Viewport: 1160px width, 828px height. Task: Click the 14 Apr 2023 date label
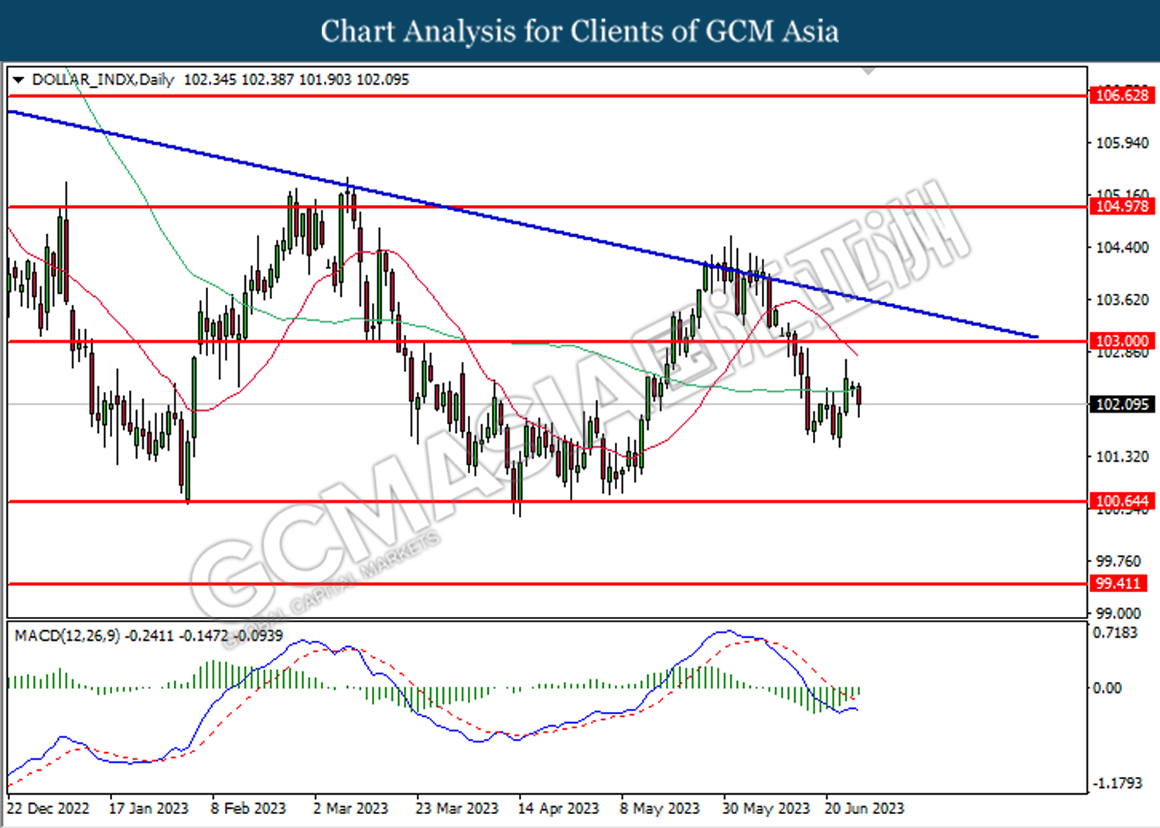tap(558, 809)
